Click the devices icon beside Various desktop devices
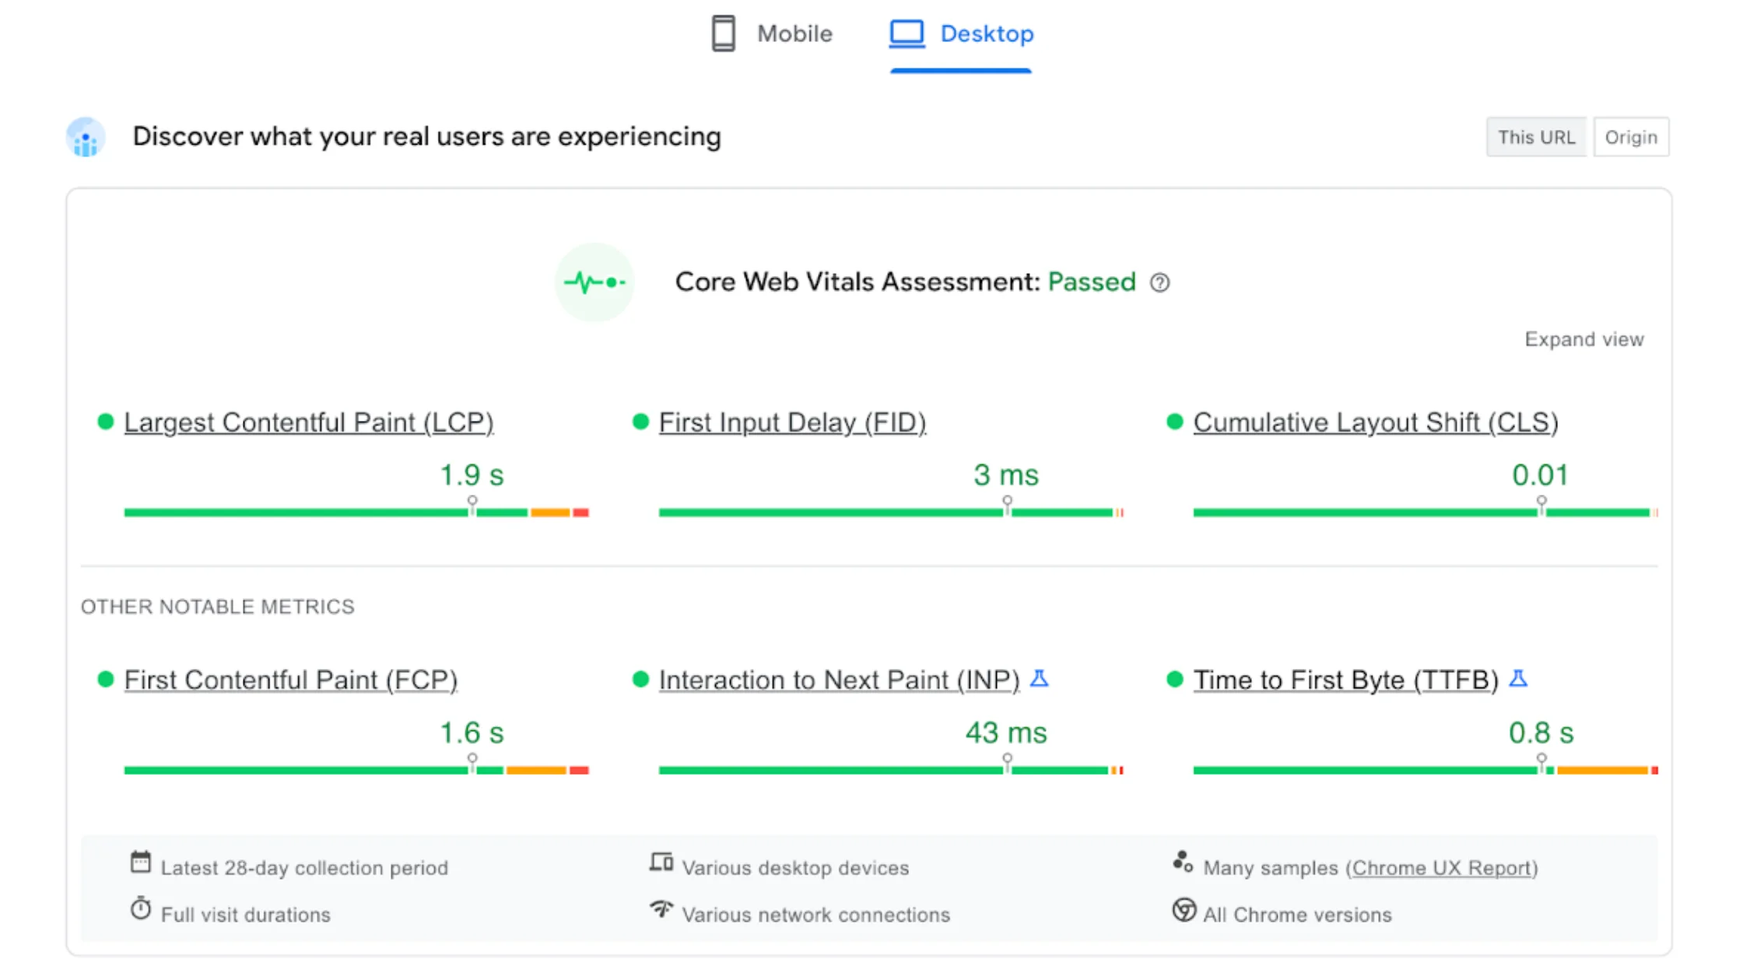 (661, 863)
